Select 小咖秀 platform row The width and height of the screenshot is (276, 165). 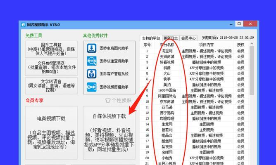pos(195,158)
